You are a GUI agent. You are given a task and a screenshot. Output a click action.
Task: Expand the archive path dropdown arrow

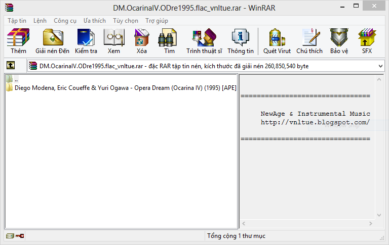click(x=380, y=66)
